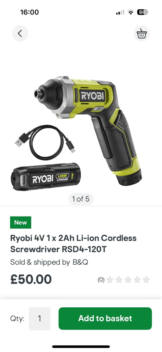Tap the £50.00 price
Screen dimensions: 162x352
31,279
